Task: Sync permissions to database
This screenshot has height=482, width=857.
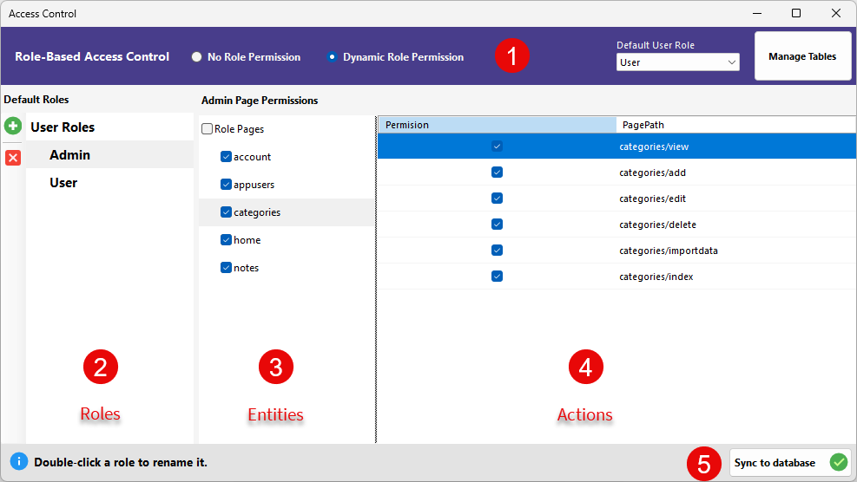Action: [790, 462]
